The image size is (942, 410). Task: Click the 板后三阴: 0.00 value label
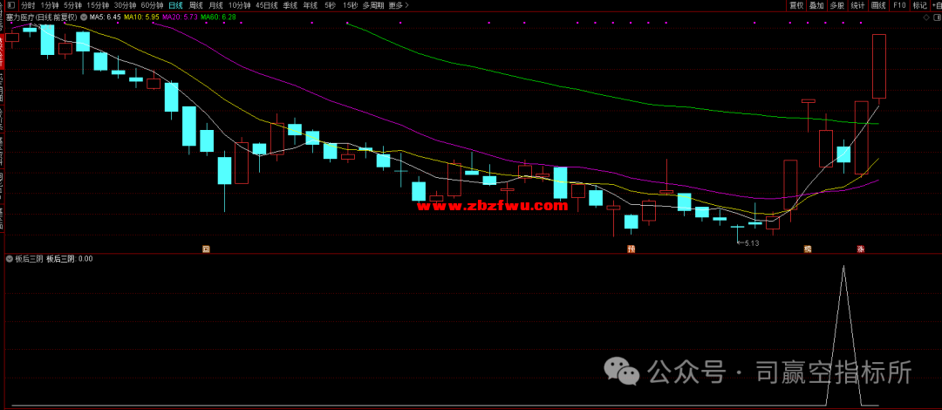pyautogui.click(x=70, y=259)
